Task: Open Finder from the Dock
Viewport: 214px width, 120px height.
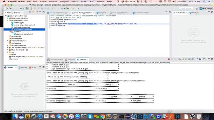Action: [15, 116]
